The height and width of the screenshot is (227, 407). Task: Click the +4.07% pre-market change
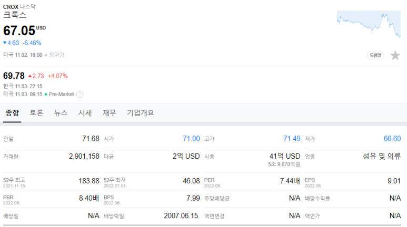pos(57,76)
